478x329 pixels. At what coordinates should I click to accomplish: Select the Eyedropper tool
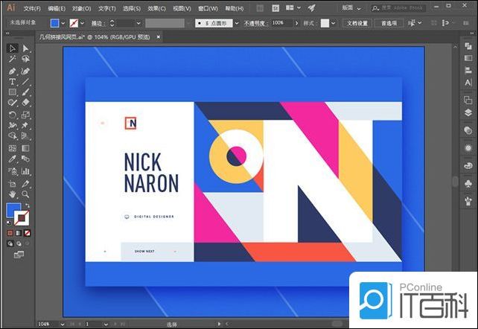(12, 159)
